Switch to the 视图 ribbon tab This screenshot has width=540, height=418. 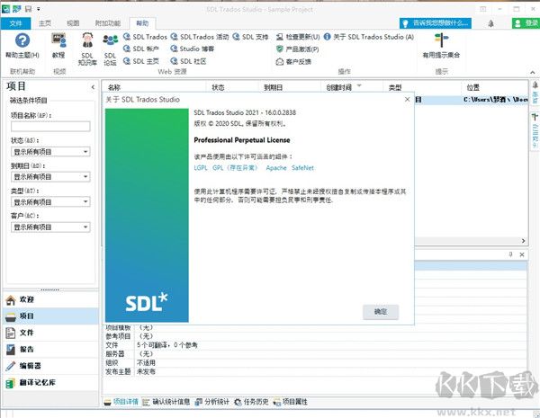point(73,22)
